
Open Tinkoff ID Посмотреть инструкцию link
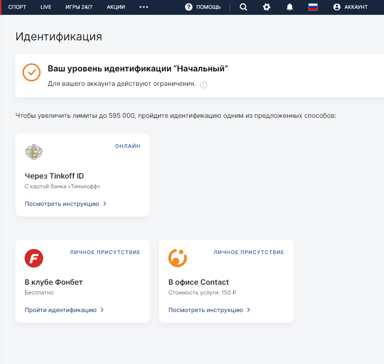click(62, 204)
